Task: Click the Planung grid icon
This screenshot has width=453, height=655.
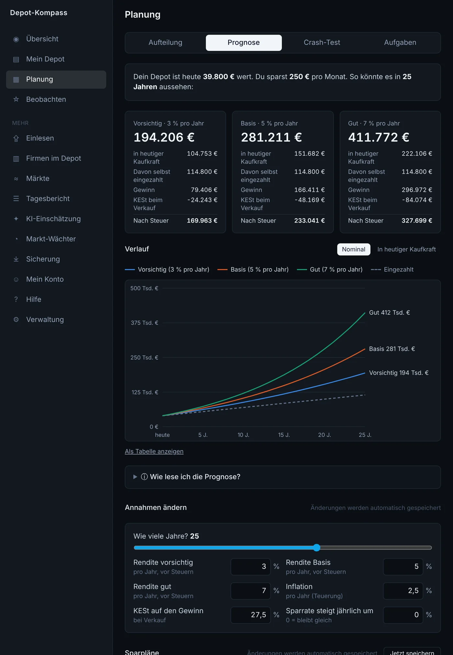Action: (16, 79)
